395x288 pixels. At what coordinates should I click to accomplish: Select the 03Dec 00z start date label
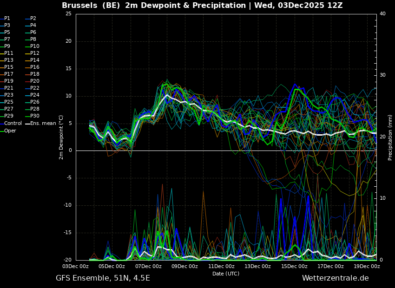point(76,267)
